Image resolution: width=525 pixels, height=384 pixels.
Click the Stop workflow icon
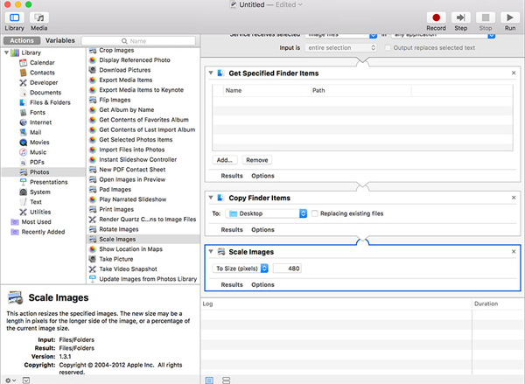click(x=486, y=17)
